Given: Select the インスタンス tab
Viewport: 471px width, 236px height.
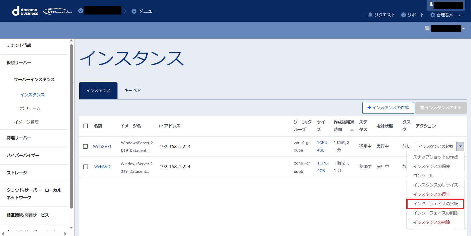Looking at the screenshot, I should pyautogui.click(x=98, y=91).
